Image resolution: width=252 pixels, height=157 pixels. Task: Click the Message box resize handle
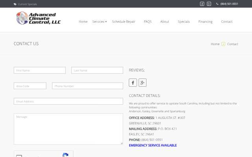click(x=122, y=143)
